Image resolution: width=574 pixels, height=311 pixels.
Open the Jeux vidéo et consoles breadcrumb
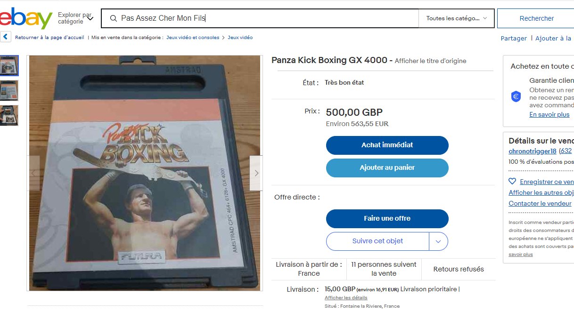193,38
